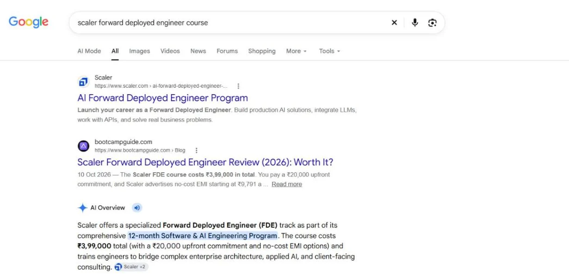Switch to AI Mode tab
The width and height of the screenshot is (569, 277).
click(89, 51)
